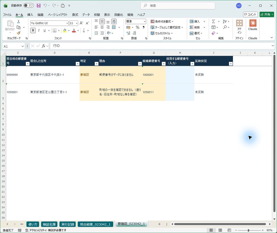Open the アドイン add-ins button
The width and height of the screenshot is (277, 233).
pyautogui.click(x=239, y=27)
